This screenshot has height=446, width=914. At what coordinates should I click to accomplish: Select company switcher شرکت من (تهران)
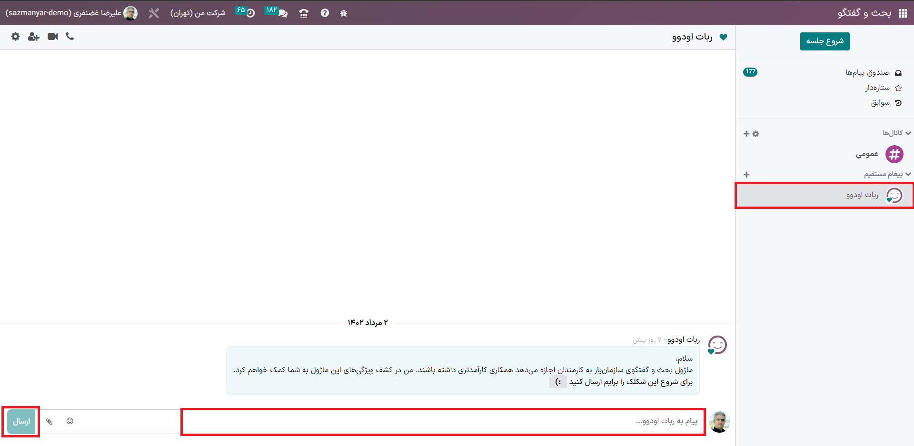(198, 13)
